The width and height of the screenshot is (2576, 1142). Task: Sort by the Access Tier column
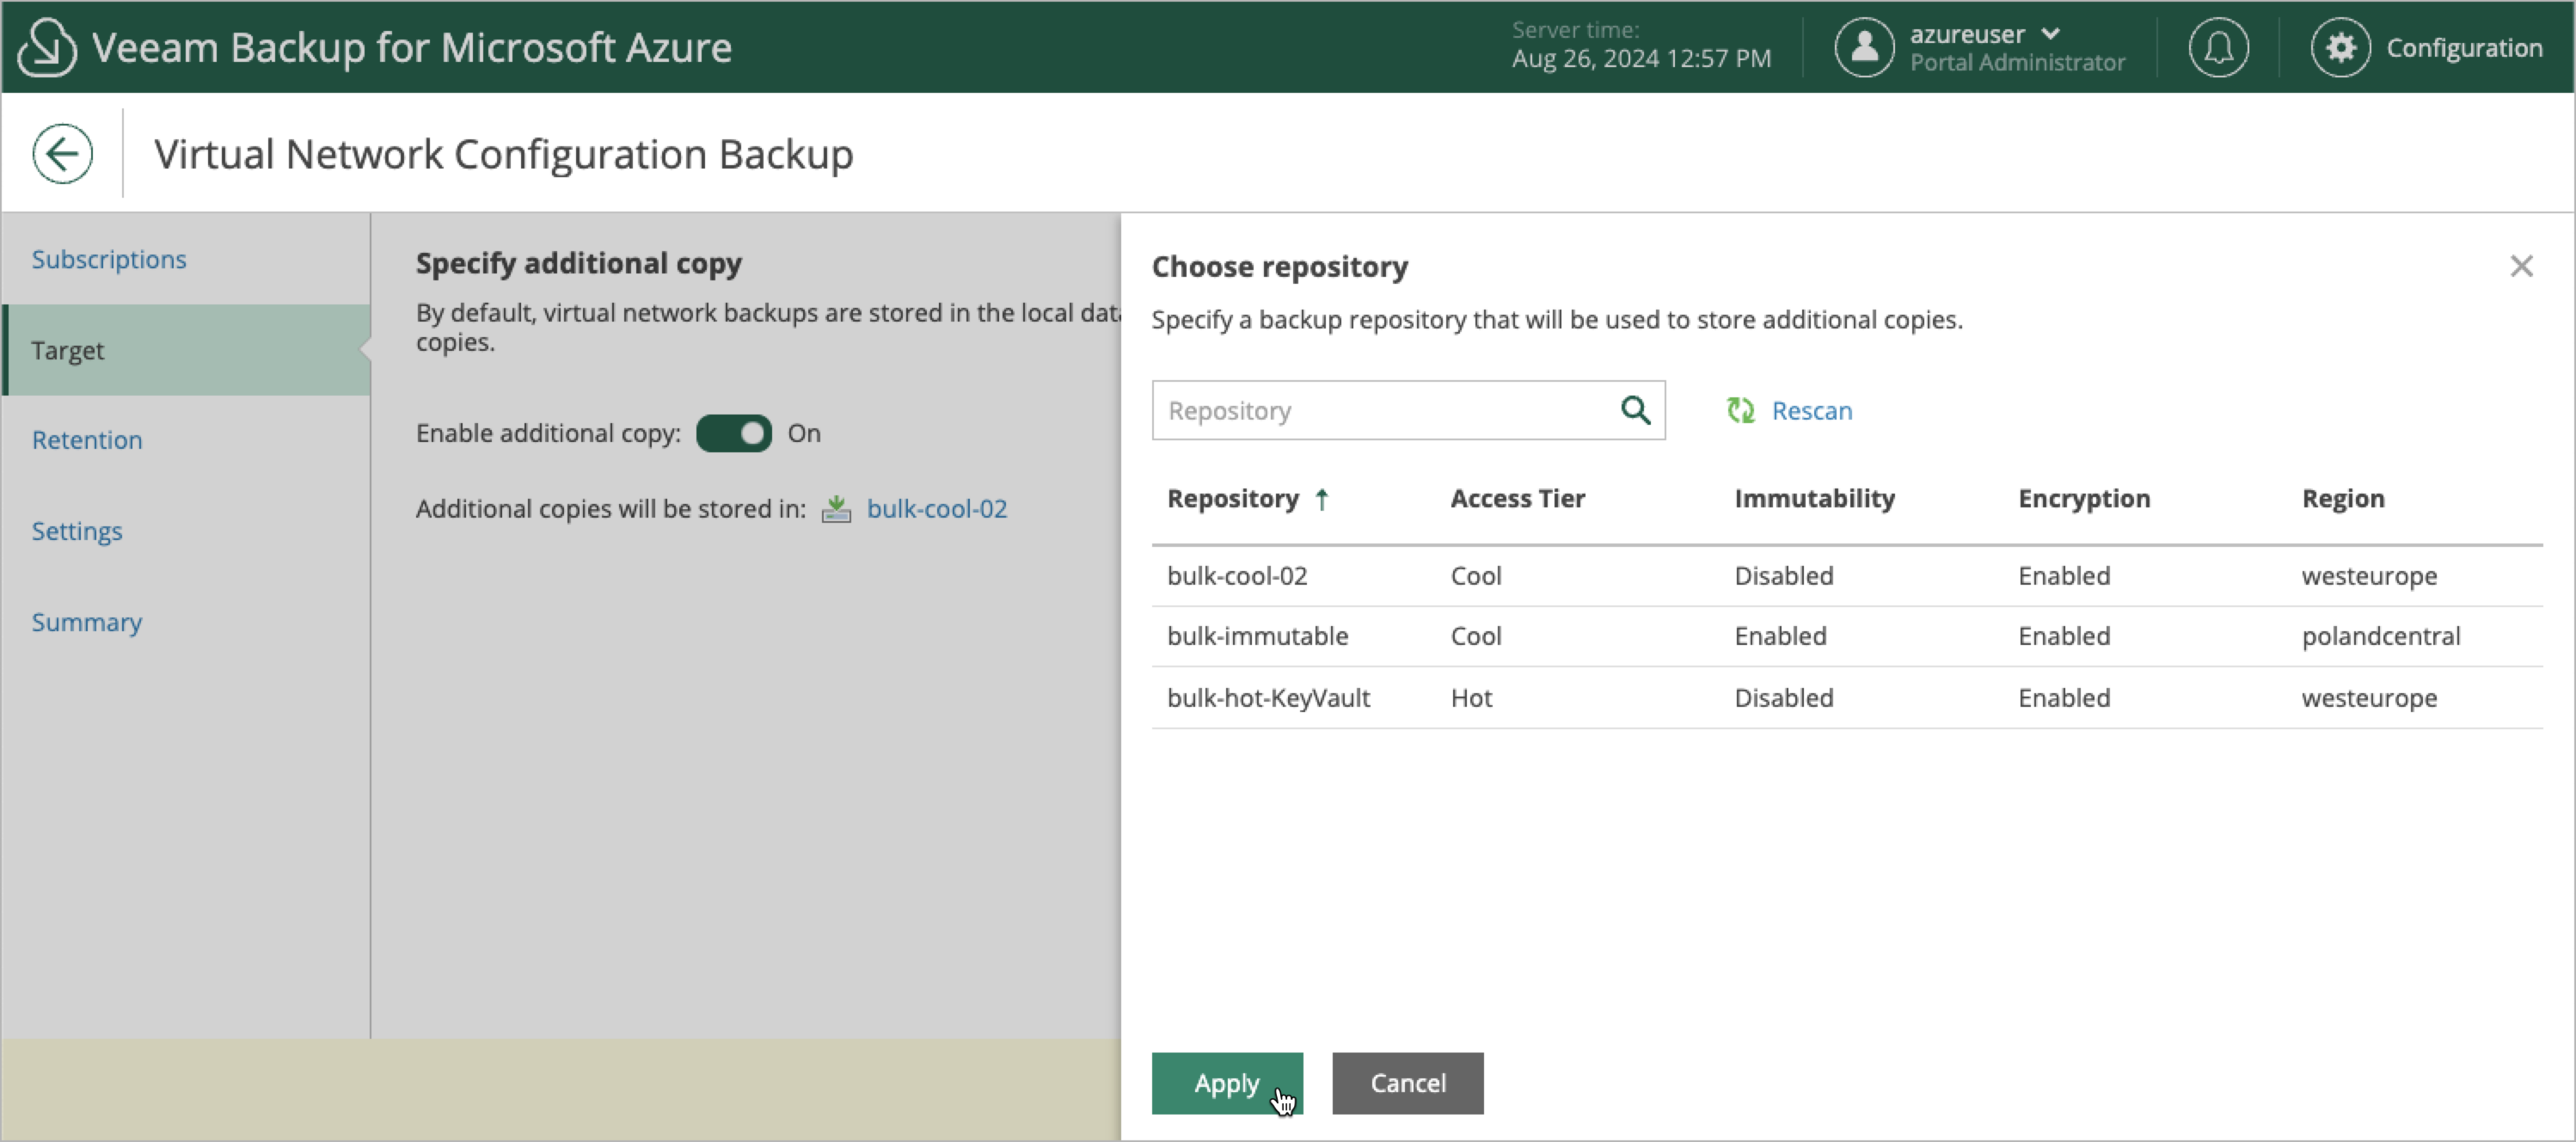click(x=1517, y=499)
